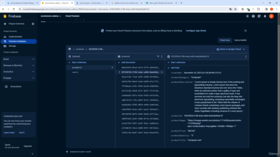Open document starting with a8014318
Screen dimensions: 280x157
pos(140,100)
